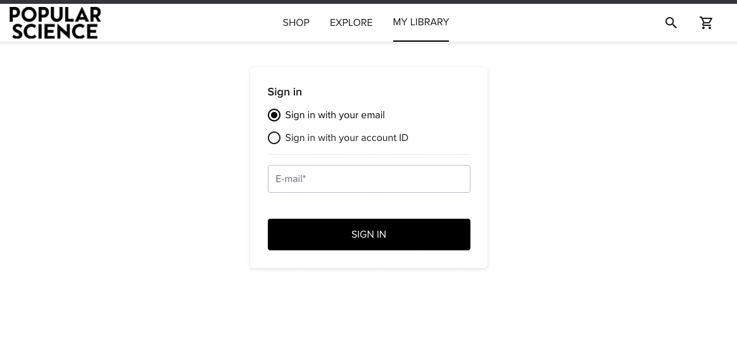Open the search magnifier icon

pyautogui.click(x=671, y=23)
